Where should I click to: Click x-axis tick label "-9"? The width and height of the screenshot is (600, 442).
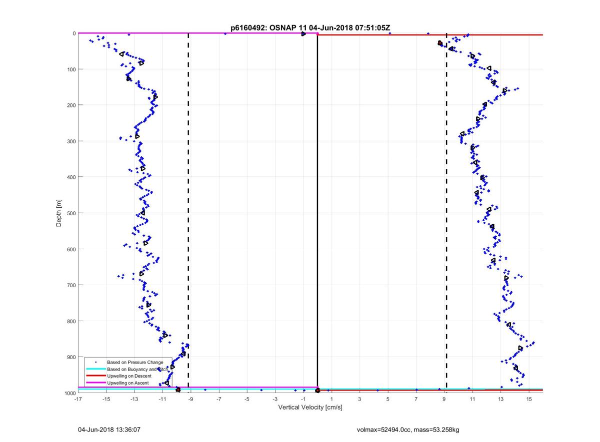click(190, 399)
